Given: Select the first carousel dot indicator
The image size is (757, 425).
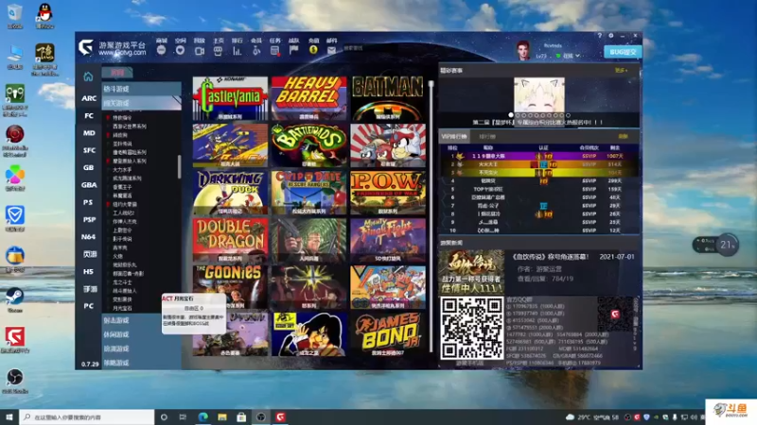Looking at the screenshot, I should coord(511,115).
